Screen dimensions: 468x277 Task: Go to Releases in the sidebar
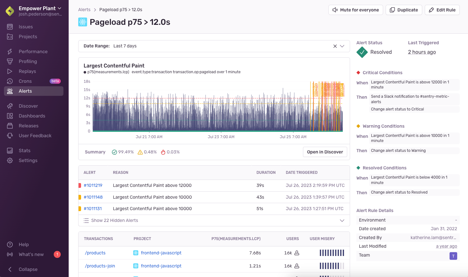29,126
